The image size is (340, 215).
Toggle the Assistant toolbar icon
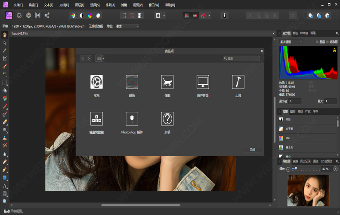coord(224,15)
